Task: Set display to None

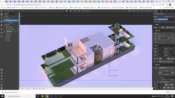Action: pos(173,28)
